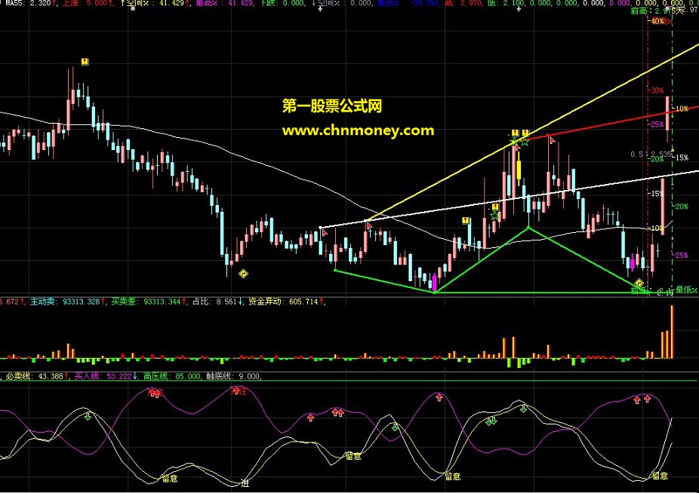Click the 必卖线: 43.388 readout
Viewport: 699px width, 493px height.
37,376
